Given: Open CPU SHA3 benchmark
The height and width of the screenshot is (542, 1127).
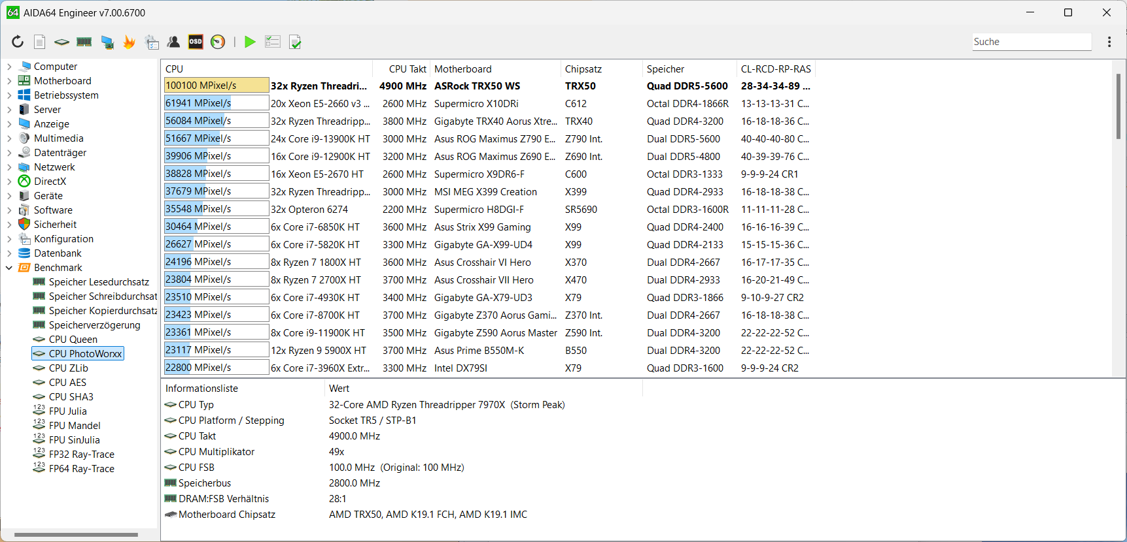Looking at the screenshot, I should pos(71,397).
